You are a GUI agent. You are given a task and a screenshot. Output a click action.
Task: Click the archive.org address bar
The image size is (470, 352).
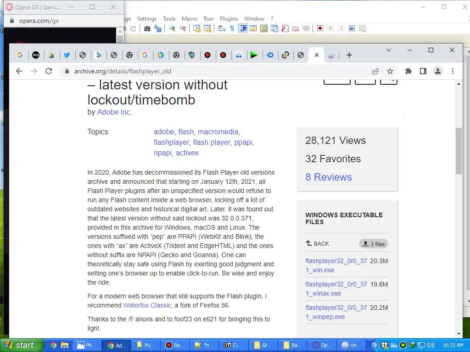tap(216, 71)
